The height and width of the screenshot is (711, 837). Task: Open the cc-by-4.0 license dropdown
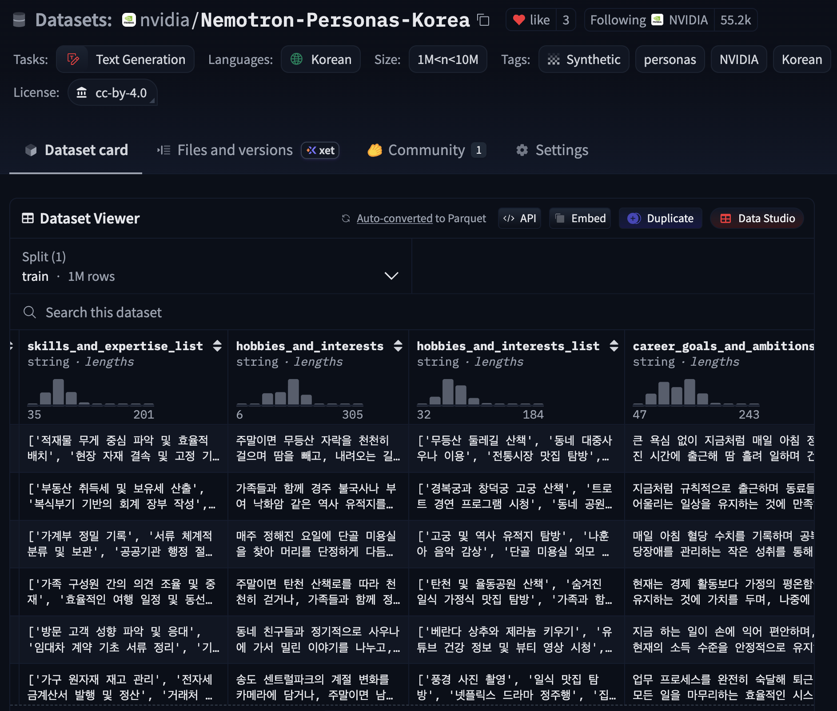tap(112, 93)
